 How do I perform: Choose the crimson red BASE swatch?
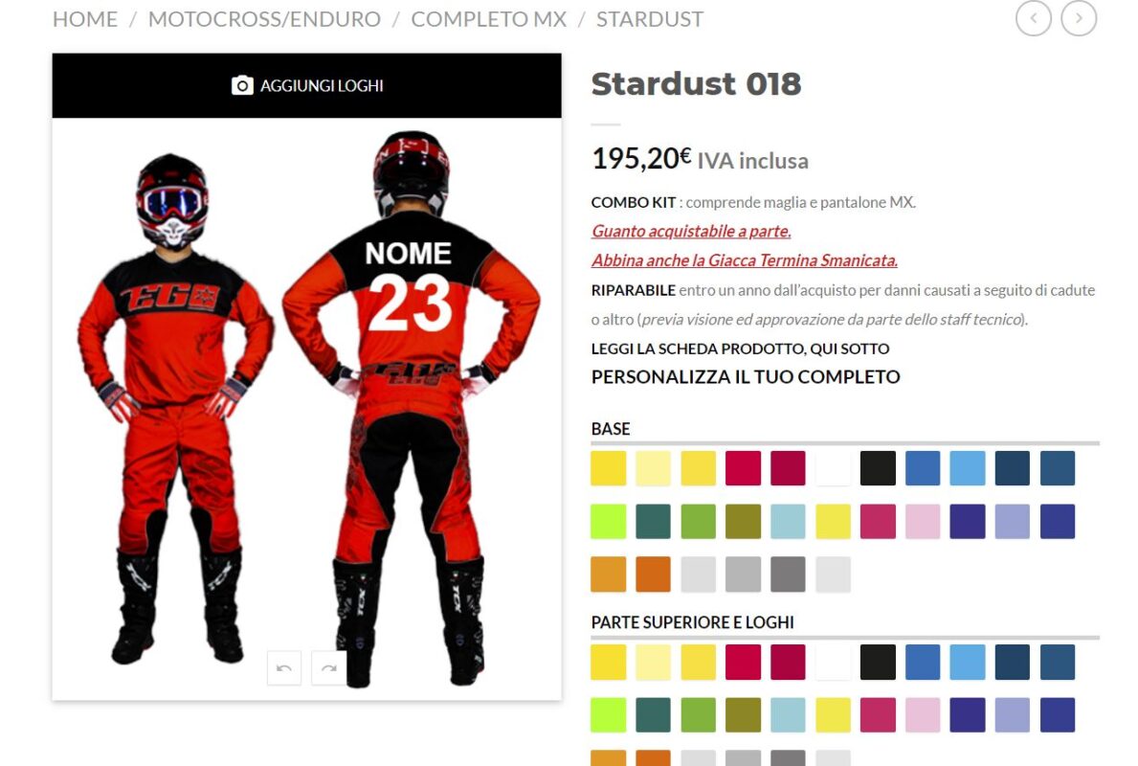click(x=743, y=468)
